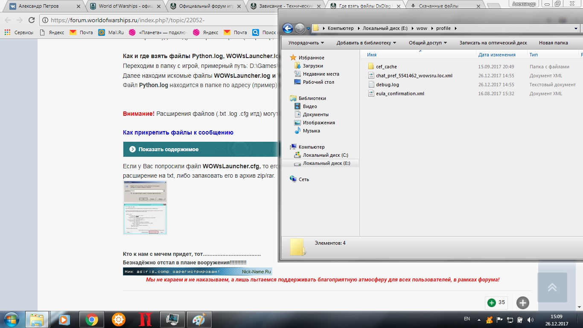This screenshot has height=328, width=583.
Task: Open Рабочий стол in navigation pane
Action: tap(315, 82)
